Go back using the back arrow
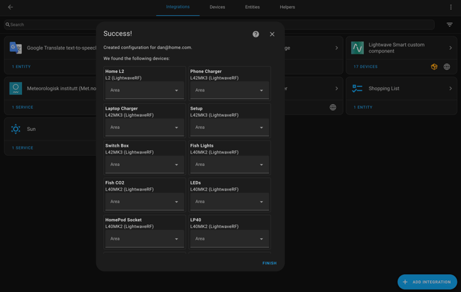Screen dimensions: 461x292 pos(10,7)
